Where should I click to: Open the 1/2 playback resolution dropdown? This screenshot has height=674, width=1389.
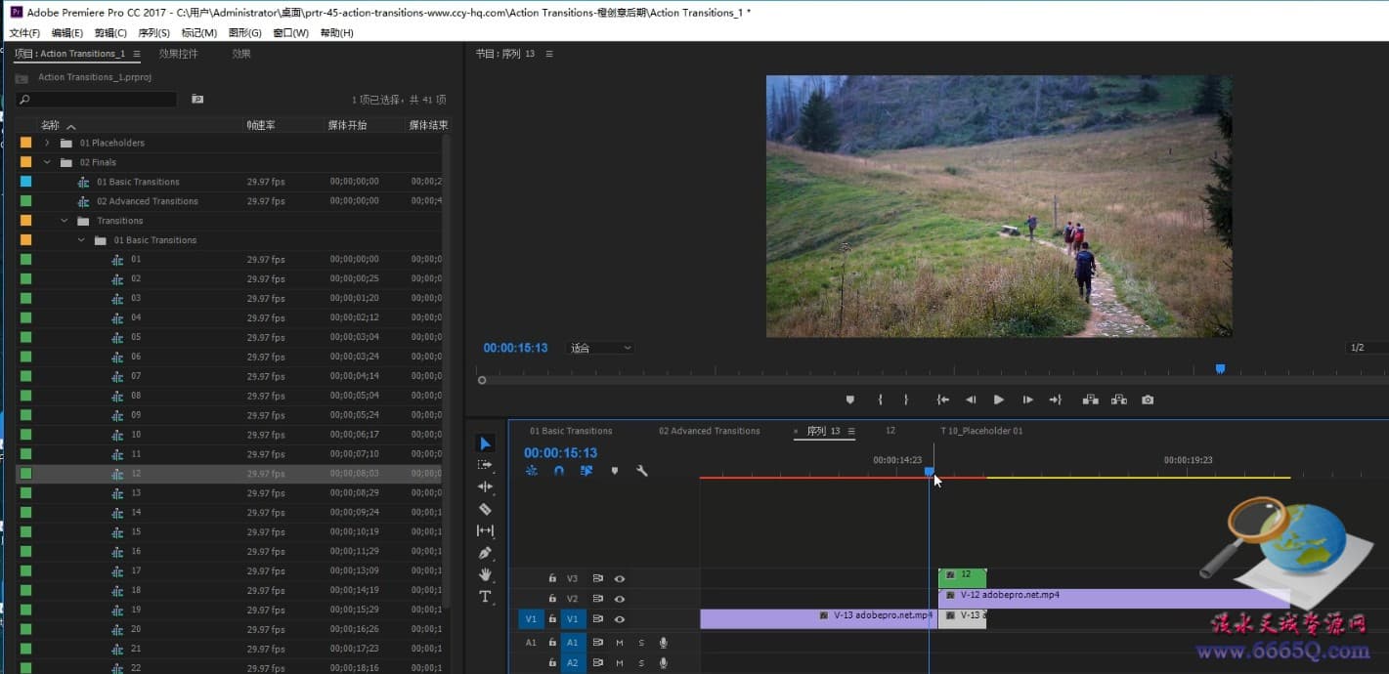(x=1366, y=348)
